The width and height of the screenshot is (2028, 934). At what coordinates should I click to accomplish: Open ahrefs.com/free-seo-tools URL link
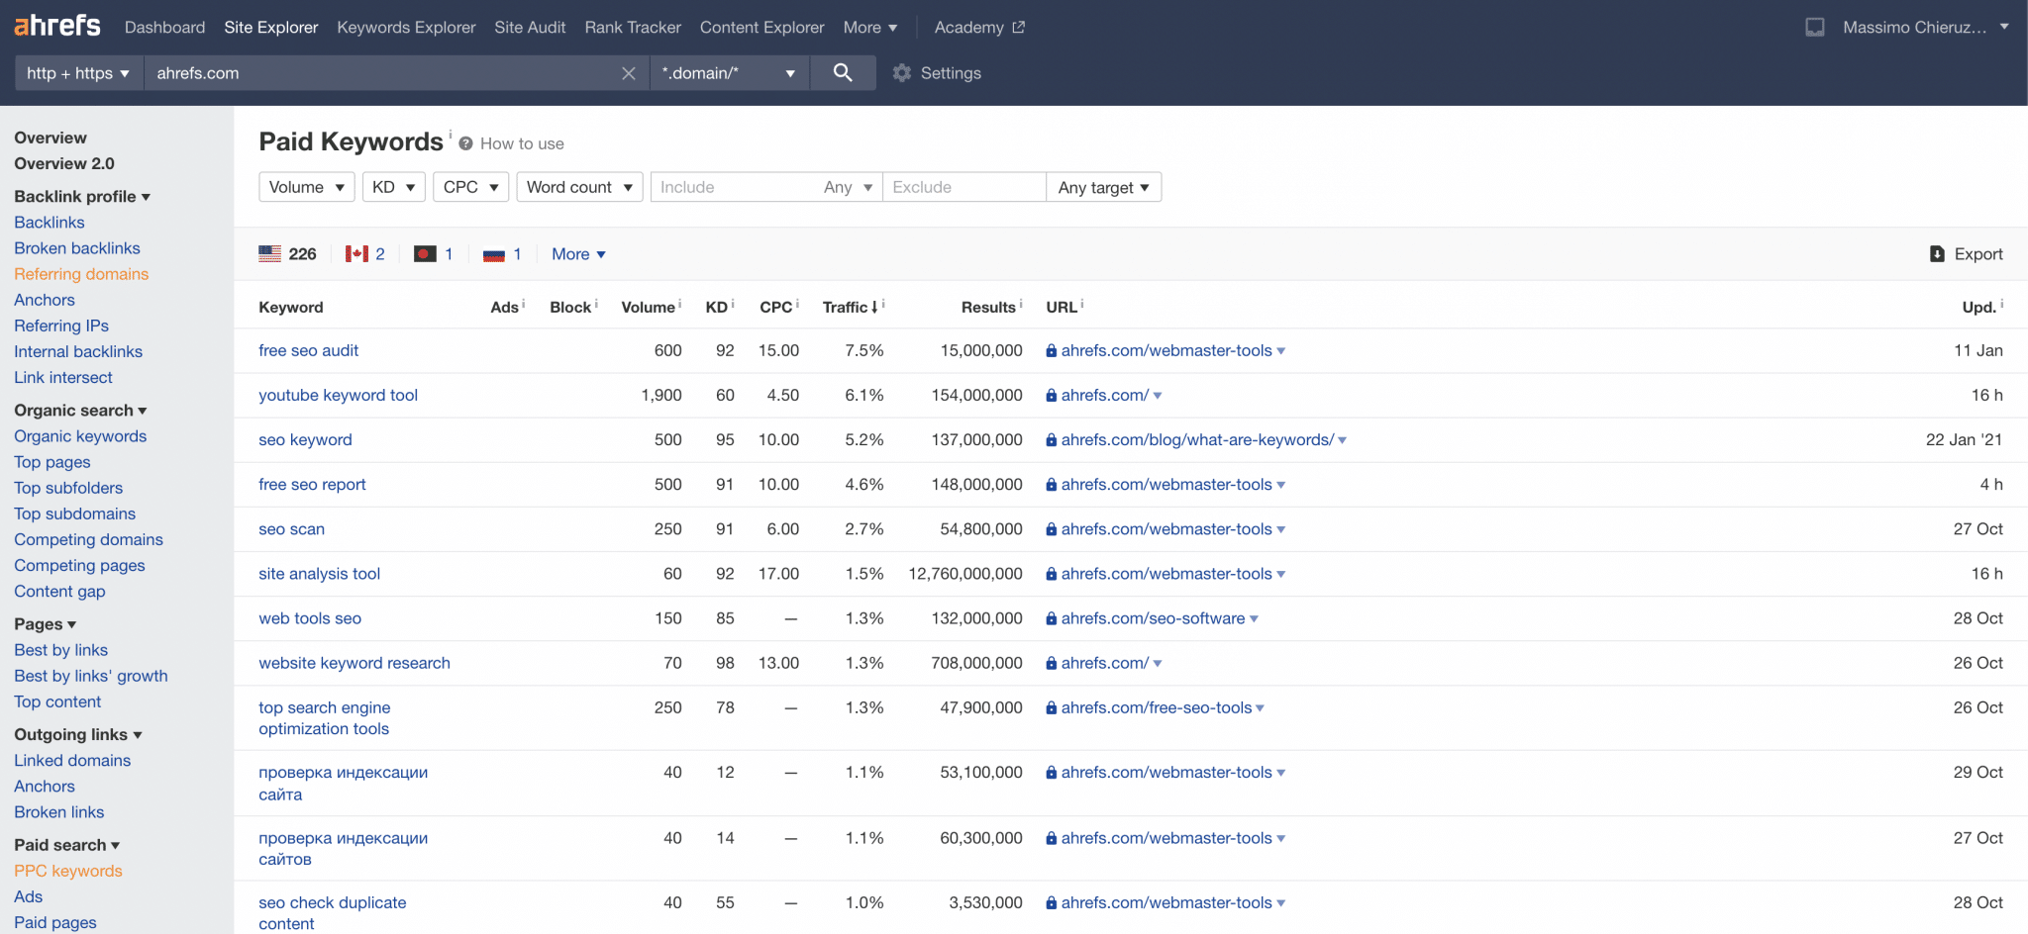coord(1157,707)
